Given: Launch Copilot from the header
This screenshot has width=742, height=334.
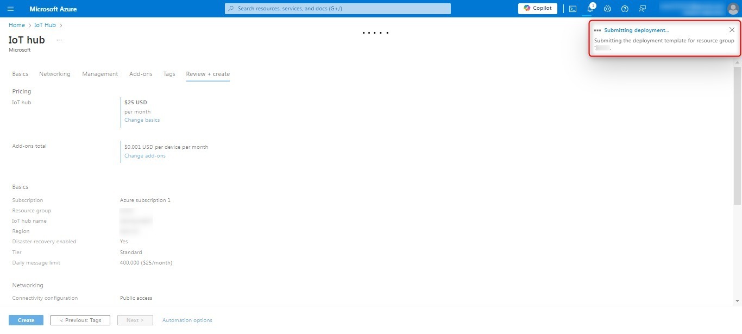Looking at the screenshot, I should tap(537, 8).
